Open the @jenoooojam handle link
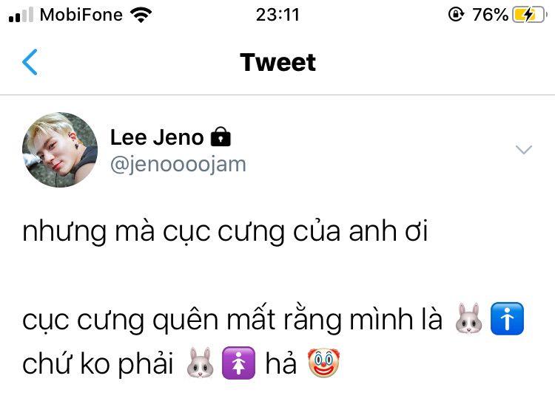 178,165
